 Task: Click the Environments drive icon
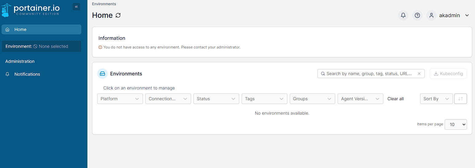(102, 74)
